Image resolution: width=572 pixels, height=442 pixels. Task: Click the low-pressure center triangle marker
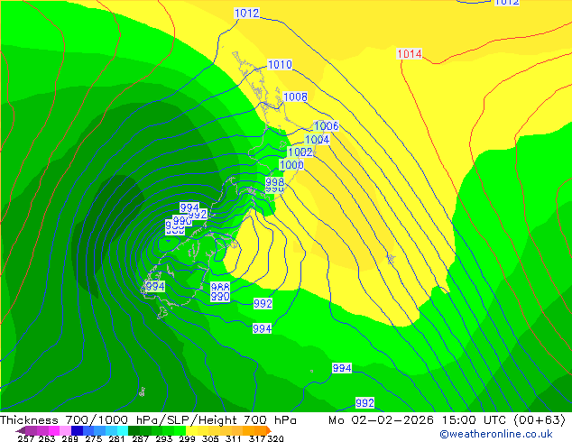(x=168, y=241)
